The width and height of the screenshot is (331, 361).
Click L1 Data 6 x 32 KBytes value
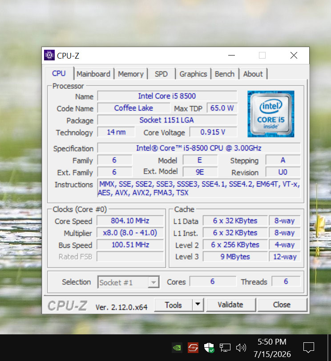click(x=235, y=221)
